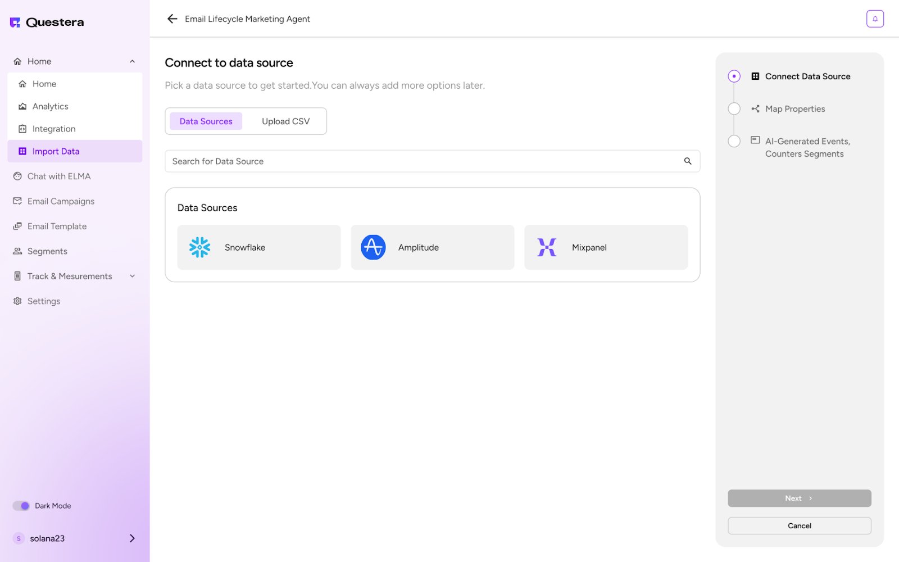Viewport: 899px width, 562px height.
Task: Switch to the Data Sources tab
Action: pos(206,121)
